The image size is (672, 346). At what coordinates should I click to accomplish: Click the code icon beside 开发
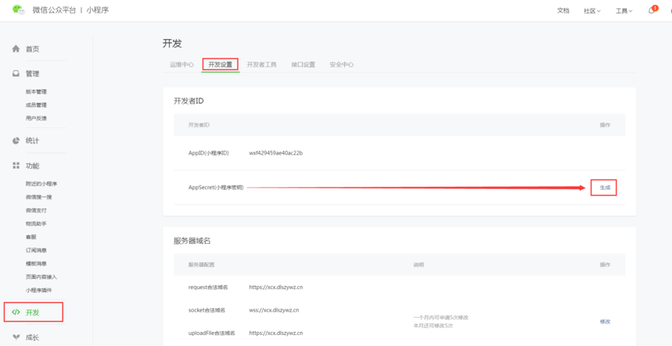click(16, 312)
